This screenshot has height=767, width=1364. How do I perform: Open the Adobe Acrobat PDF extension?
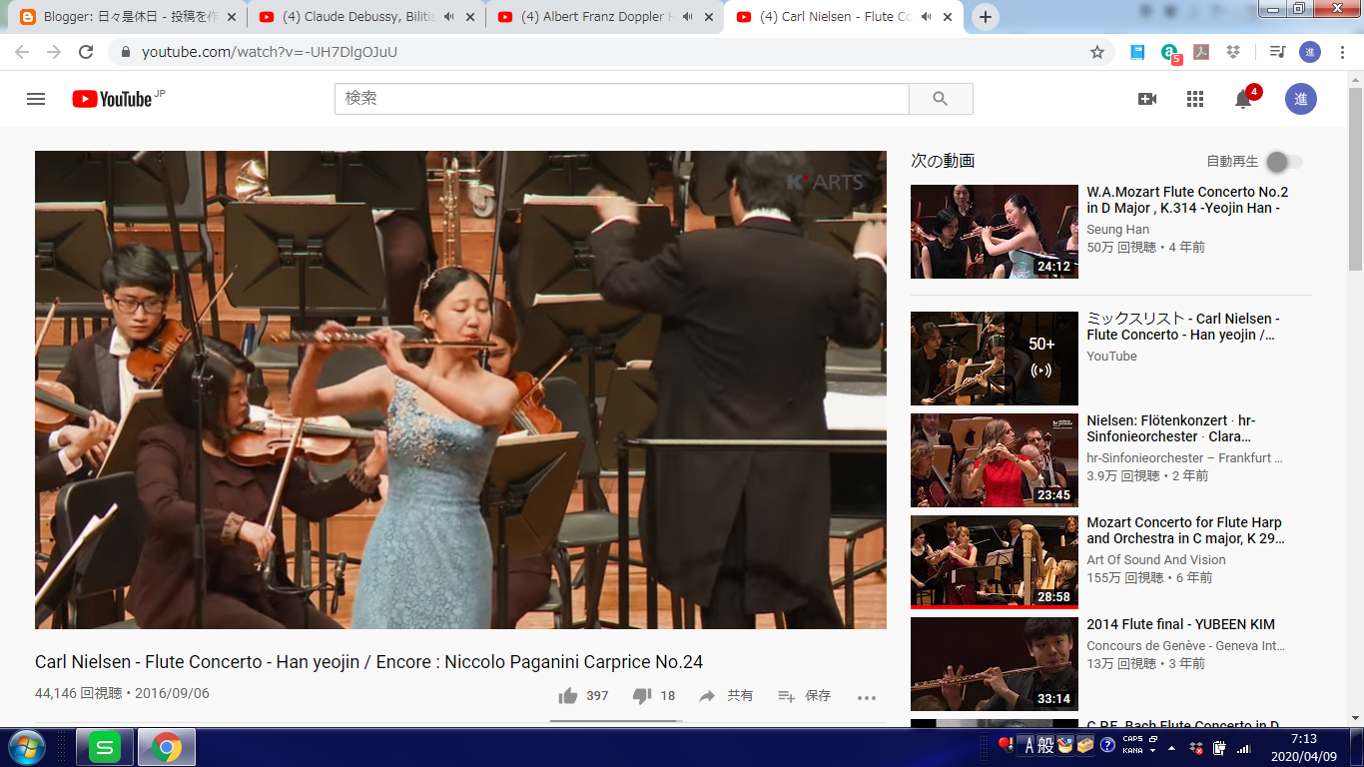(x=1201, y=52)
